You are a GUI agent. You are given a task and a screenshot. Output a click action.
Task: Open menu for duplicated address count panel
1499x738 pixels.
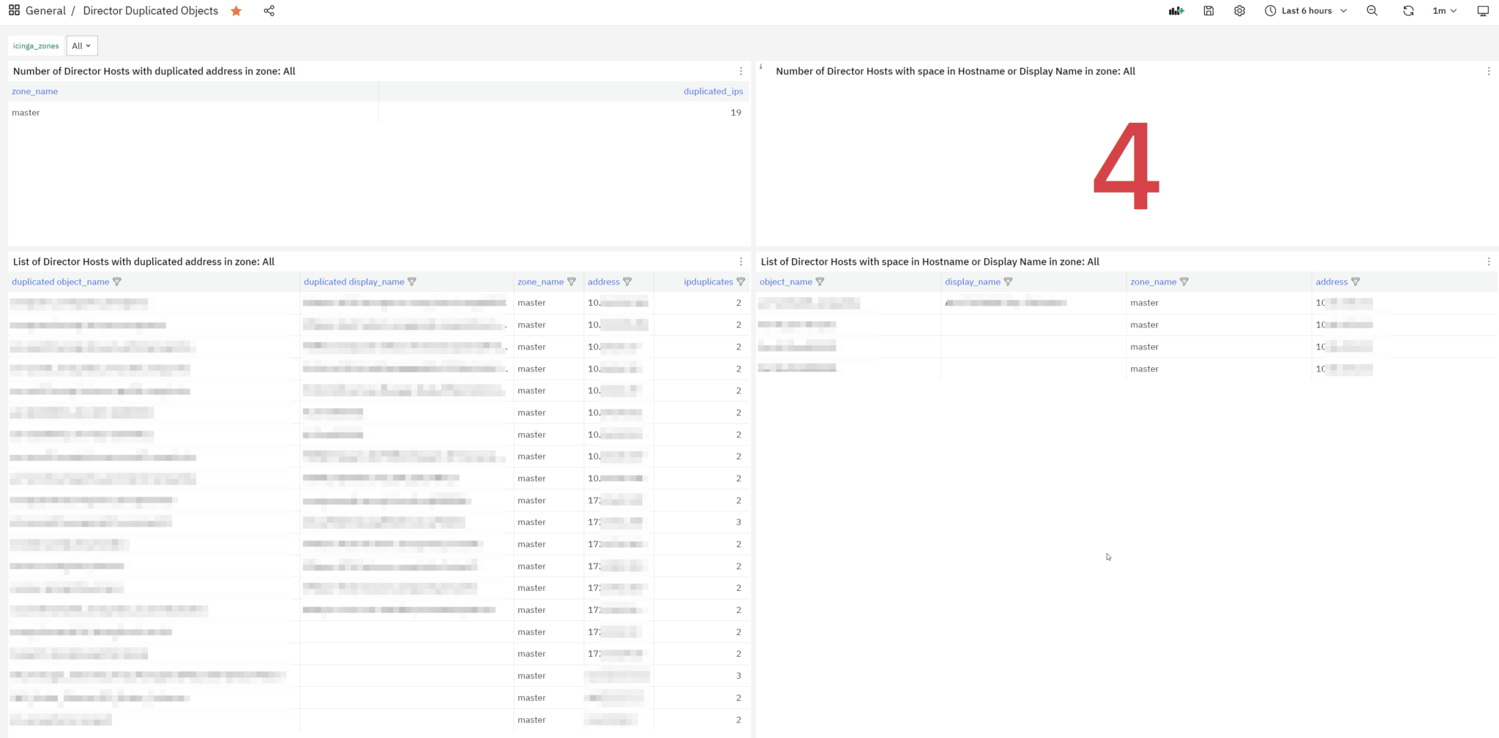(x=741, y=72)
